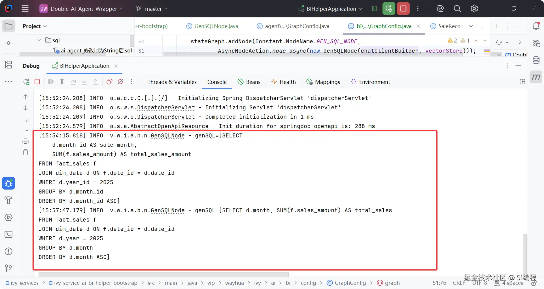The height and width of the screenshot is (289, 544).
Task: Open the Structure tool window
Action: pos(8,65)
